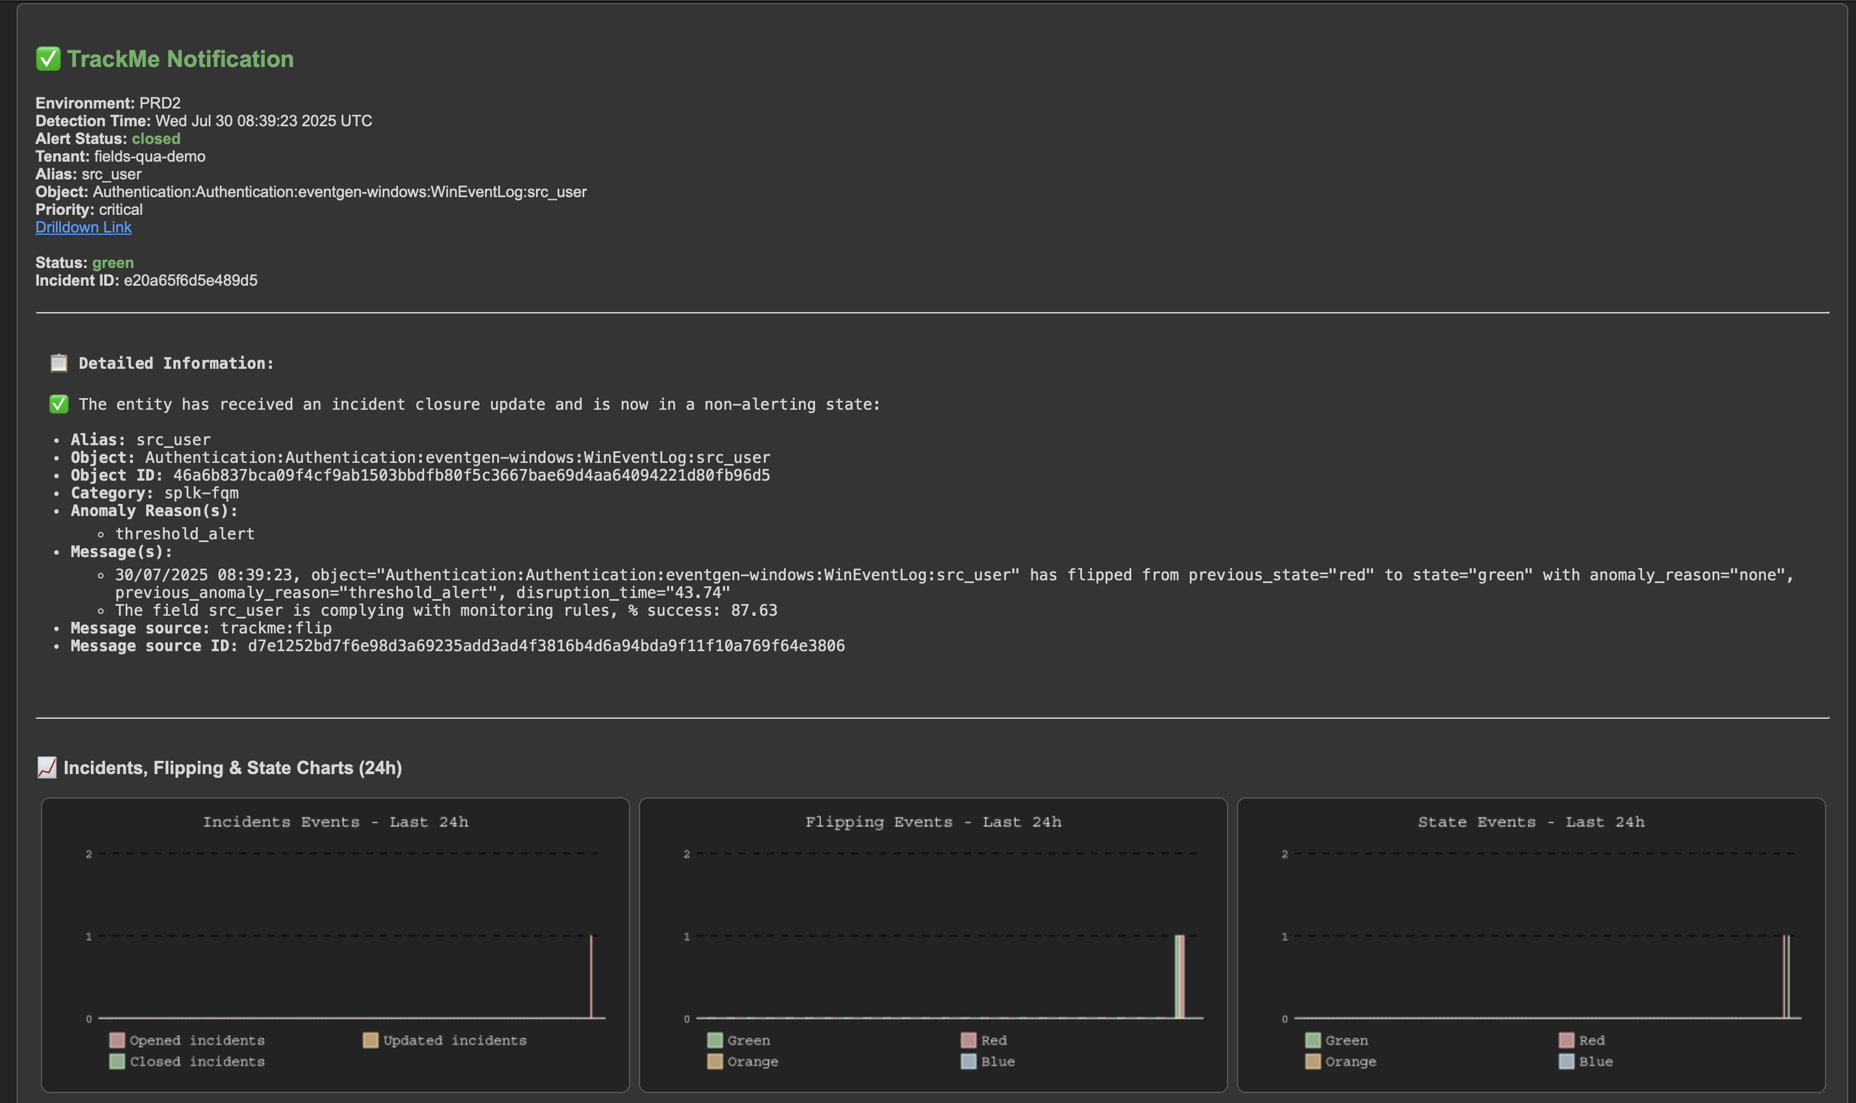This screenshot has width=1856, height=1103.
Task: Click the Detailed Information heading
Action: tap(176, 363)
